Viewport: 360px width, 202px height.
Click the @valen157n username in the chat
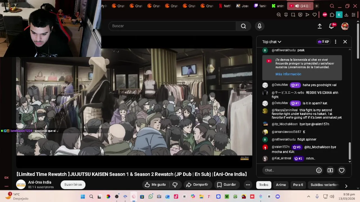(x=281, y=147)
